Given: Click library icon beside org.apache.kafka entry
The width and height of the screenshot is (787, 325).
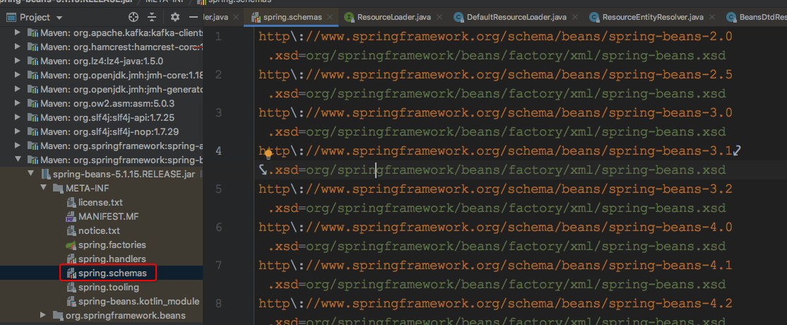Looking at the screenshot, I should tap(33, 33).
